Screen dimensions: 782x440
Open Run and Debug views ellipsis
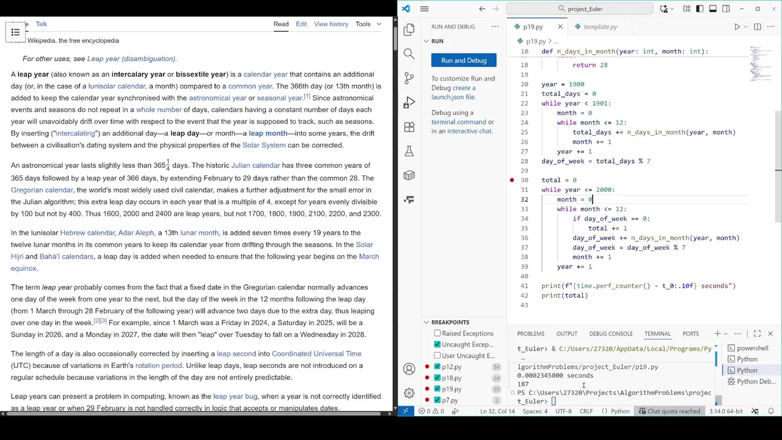495,27
